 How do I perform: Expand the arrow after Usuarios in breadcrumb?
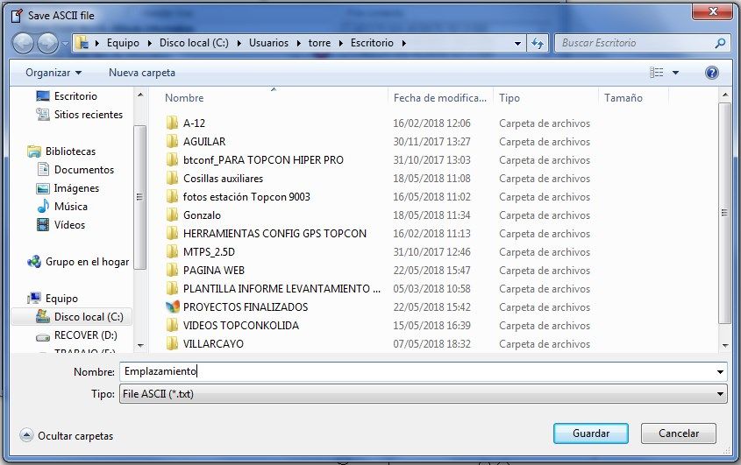point(299,44)
